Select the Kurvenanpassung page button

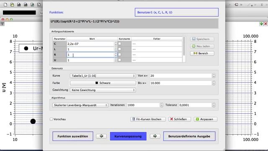coord(128,136)
